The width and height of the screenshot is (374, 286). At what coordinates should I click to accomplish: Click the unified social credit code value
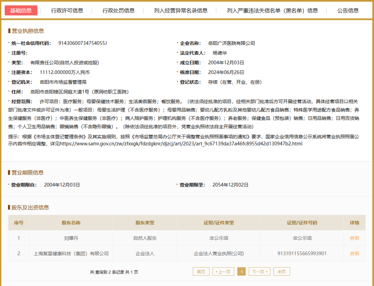pyautogui.click(x=82, y=43)
